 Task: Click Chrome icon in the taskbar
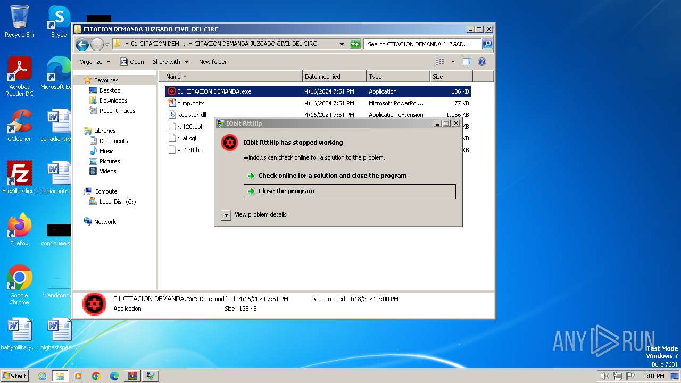tap(96, 376)
